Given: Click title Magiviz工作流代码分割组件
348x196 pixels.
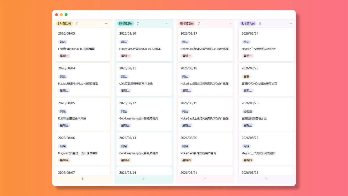Looking at the screenshot, I should pyautogui.click(x=259, y=153).
